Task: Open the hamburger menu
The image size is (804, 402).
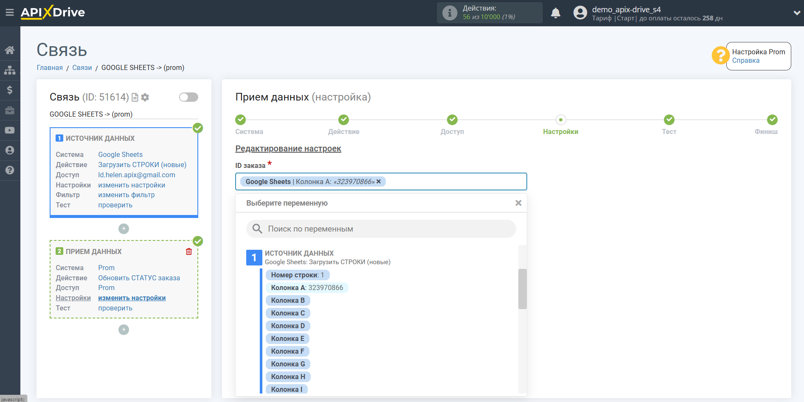Action: (x=10, y=13)
